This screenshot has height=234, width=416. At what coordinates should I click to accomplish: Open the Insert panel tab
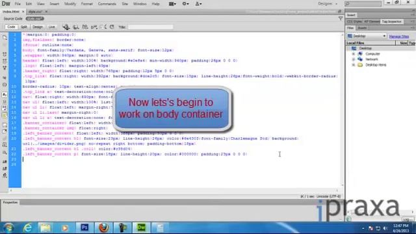(x=351, y=15)
